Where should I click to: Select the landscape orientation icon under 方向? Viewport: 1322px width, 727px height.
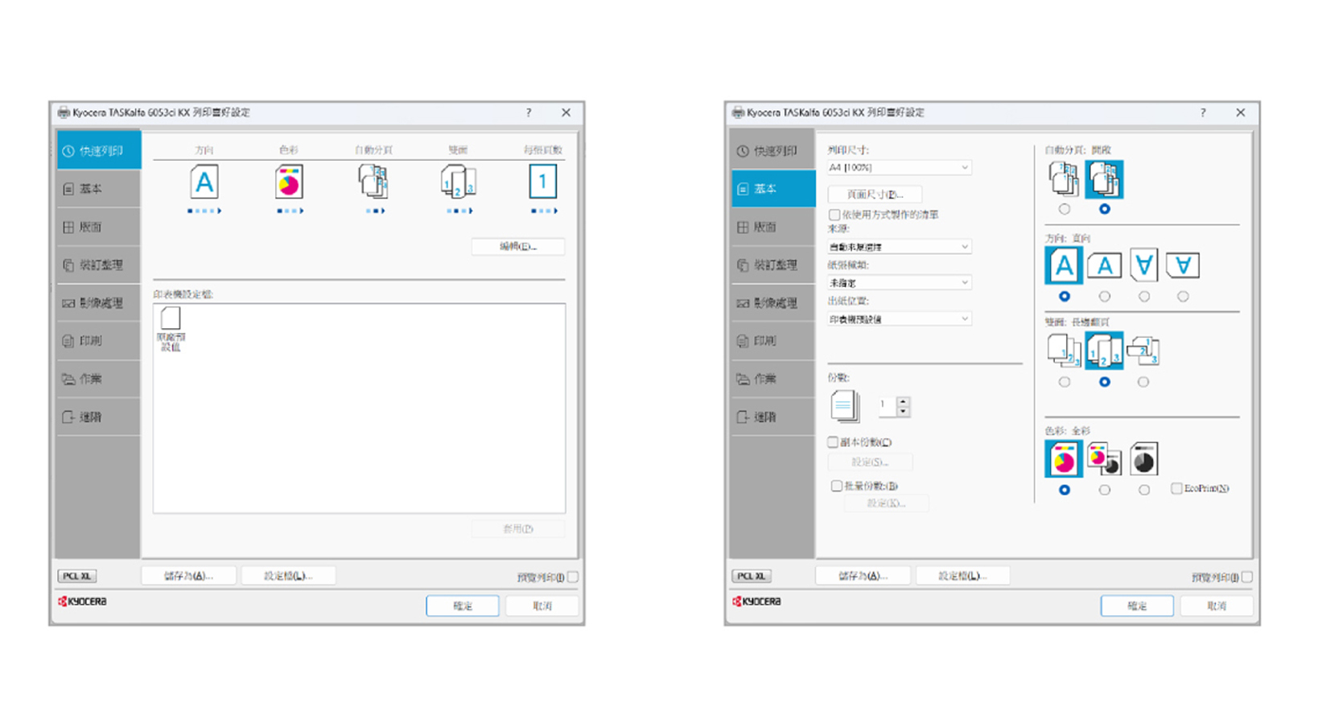[1103, 265]
